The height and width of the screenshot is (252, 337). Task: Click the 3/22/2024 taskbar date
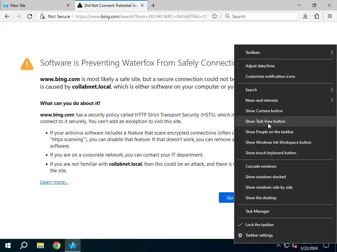point(309,248)
